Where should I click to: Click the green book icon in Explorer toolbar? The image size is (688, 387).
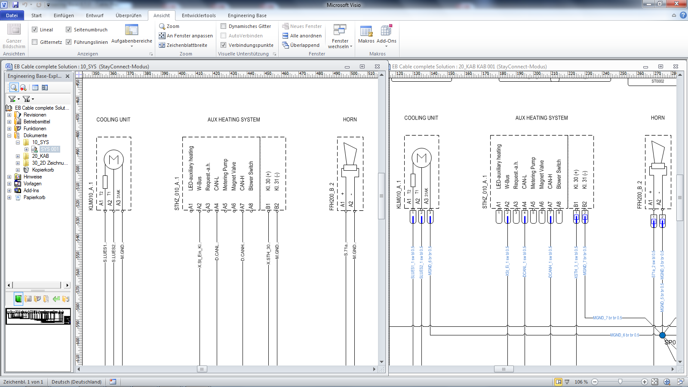(18, 299)
